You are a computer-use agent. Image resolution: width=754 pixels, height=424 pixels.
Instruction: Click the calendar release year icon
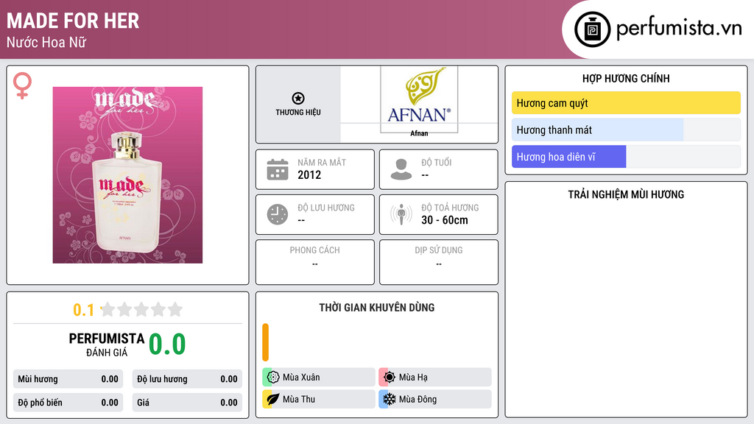[278, 169]
